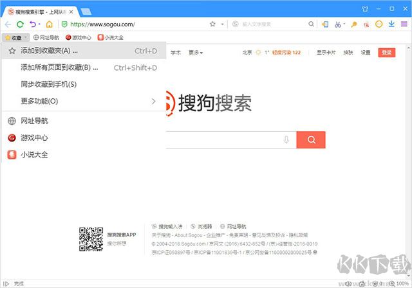Click the golden key password icon
Image resolution: width=412 pixels, height=288 pixels.
[x=354, y=24]
